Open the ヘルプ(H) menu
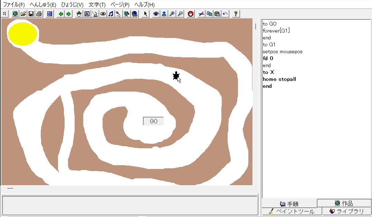The width and height of the screenshot is (372, 217). (x=144, y=5)
